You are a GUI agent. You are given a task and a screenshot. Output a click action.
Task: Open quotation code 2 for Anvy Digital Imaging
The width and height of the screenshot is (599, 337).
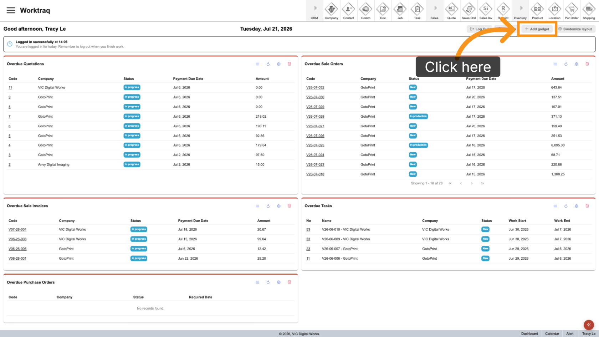click(10, 165)
